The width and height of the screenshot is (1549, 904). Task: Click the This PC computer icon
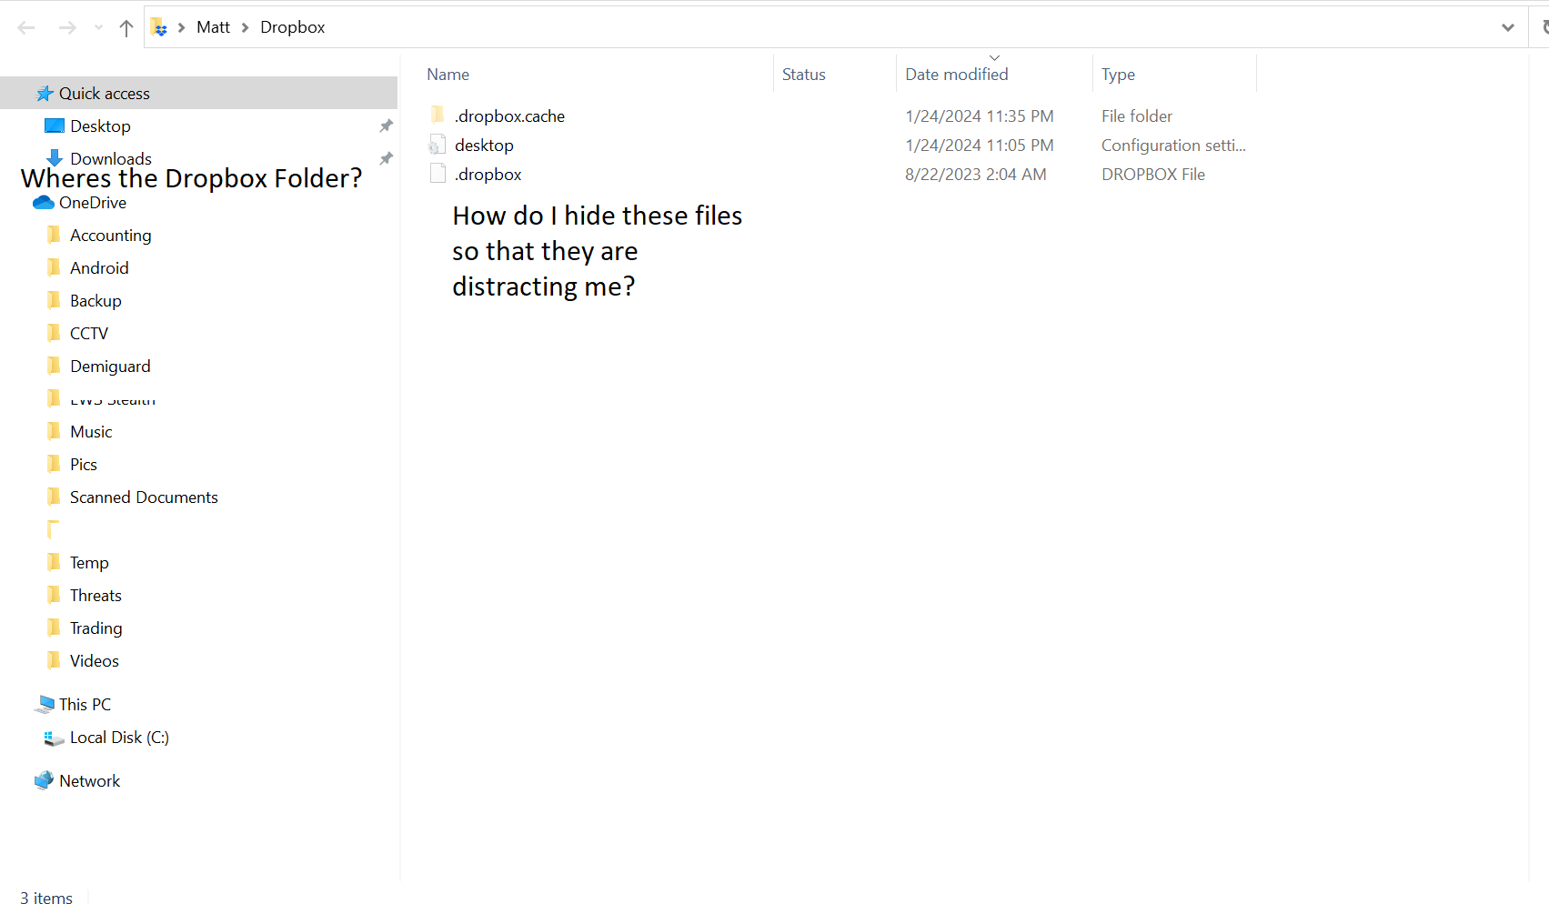[x=45, y=703]
